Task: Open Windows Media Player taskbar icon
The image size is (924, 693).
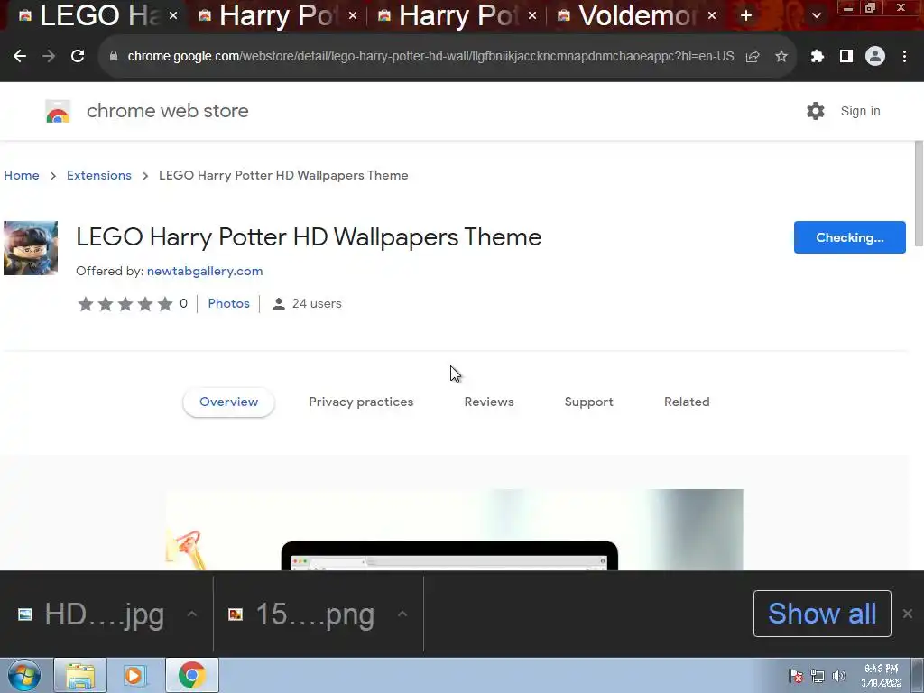Action: 135,675
